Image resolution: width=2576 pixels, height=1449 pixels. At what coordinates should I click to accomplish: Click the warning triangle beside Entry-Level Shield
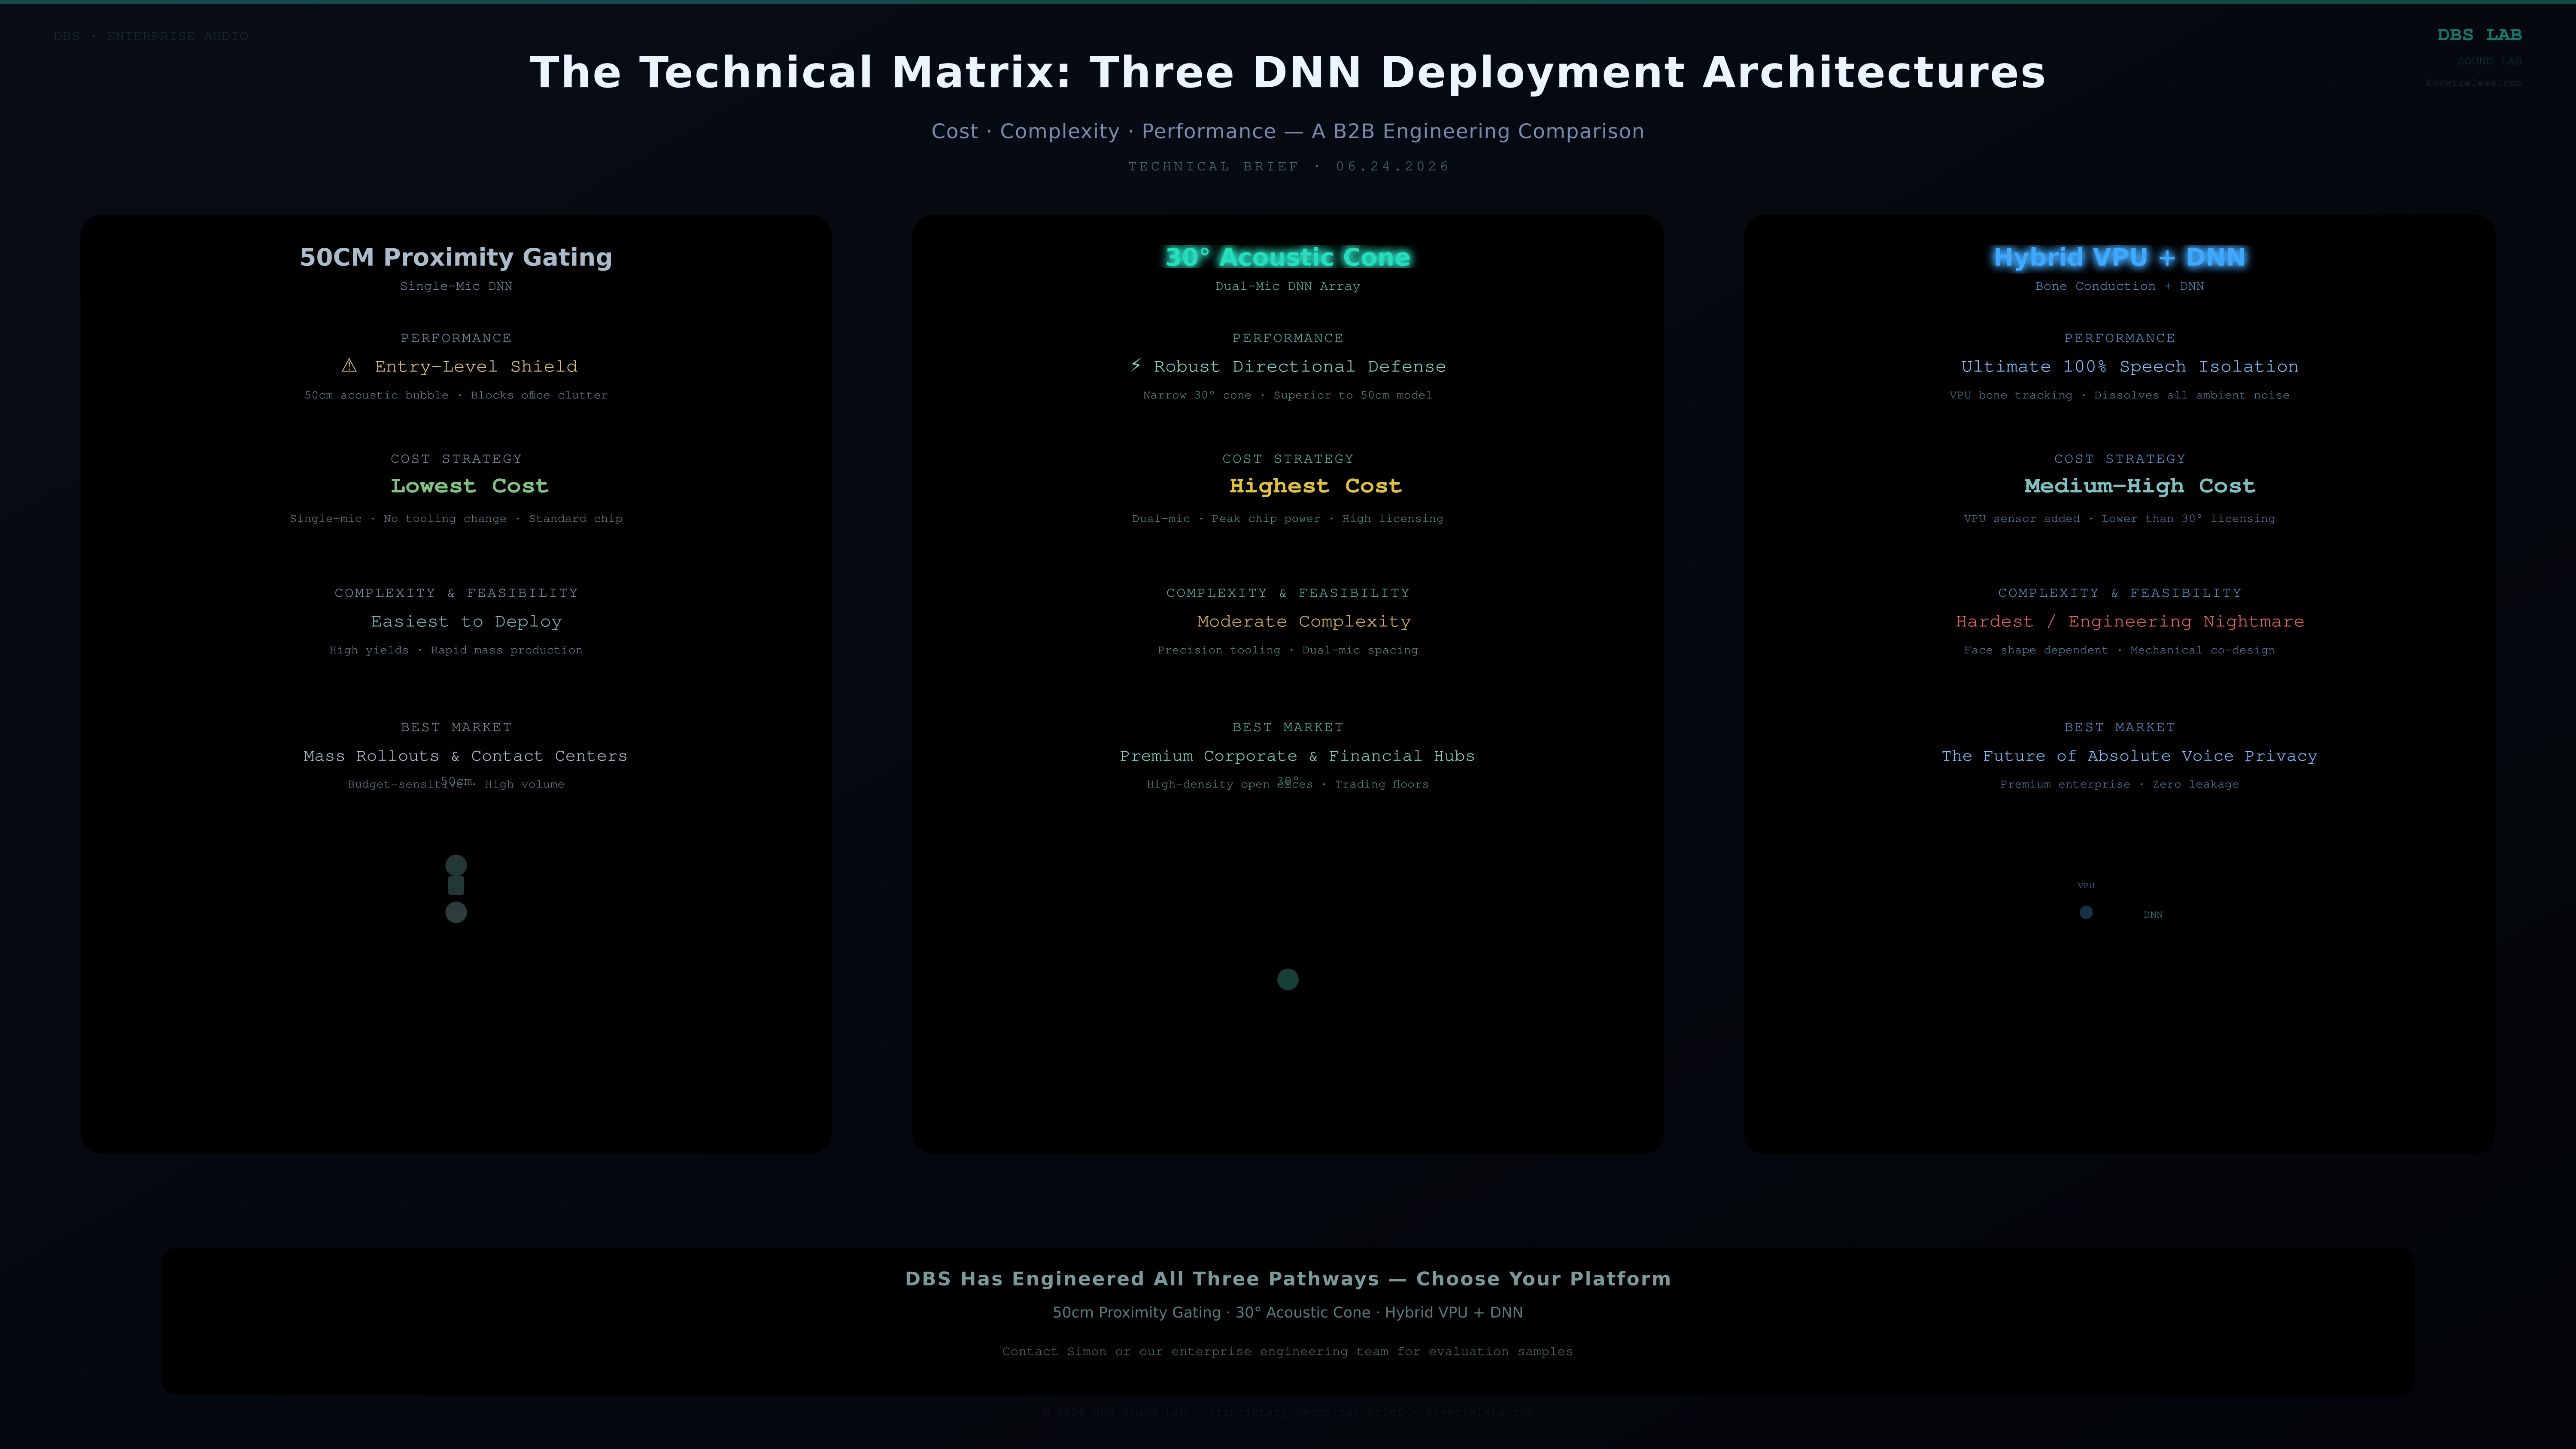(349, 366)
